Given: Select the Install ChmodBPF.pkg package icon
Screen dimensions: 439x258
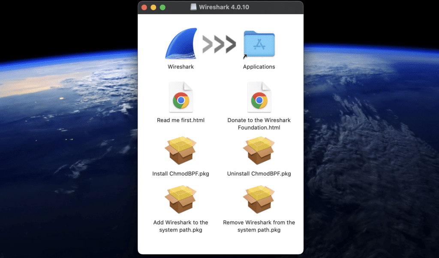Looking at the screenshot, I should (181, 150).
